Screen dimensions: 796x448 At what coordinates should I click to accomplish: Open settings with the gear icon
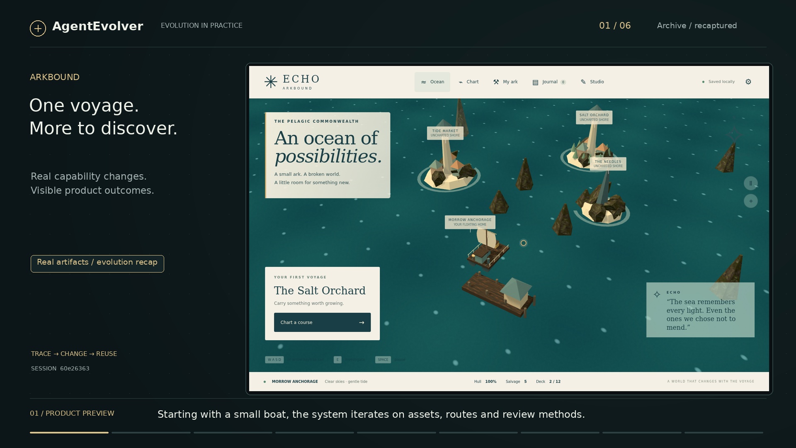click(x=748, y=82)
